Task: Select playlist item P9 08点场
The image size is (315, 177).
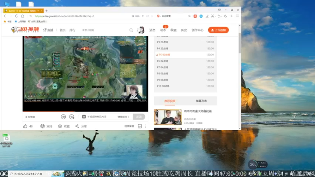Action: [x=185, y=80]
